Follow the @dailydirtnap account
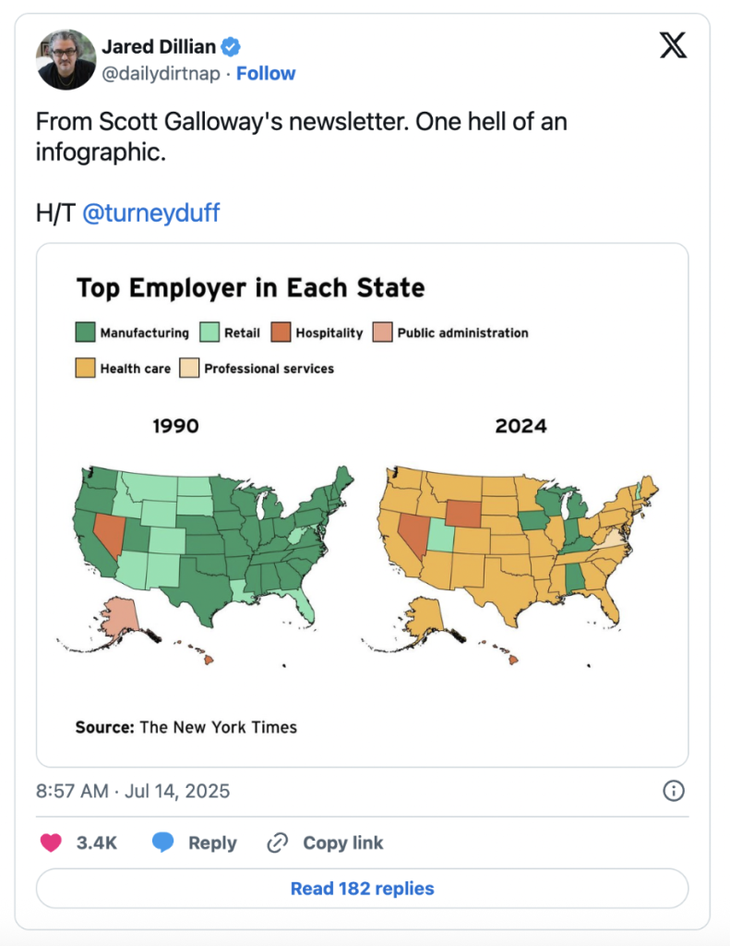Screen dimensions: 730x946 pyautogui.click(x=266, y=73)
